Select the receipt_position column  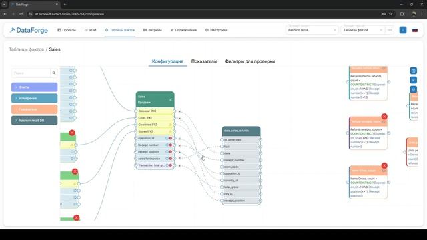[x=241, y=201]
